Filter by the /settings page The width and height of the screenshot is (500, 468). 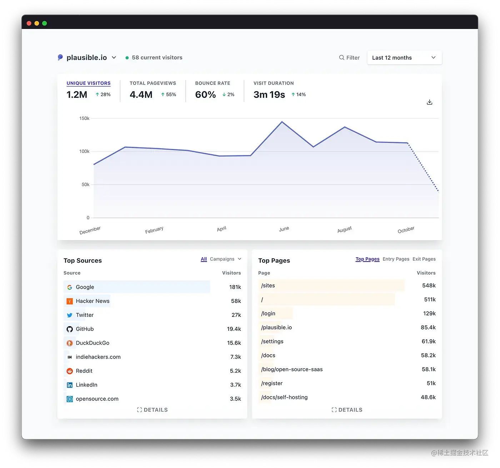click(x=272, y=341)
